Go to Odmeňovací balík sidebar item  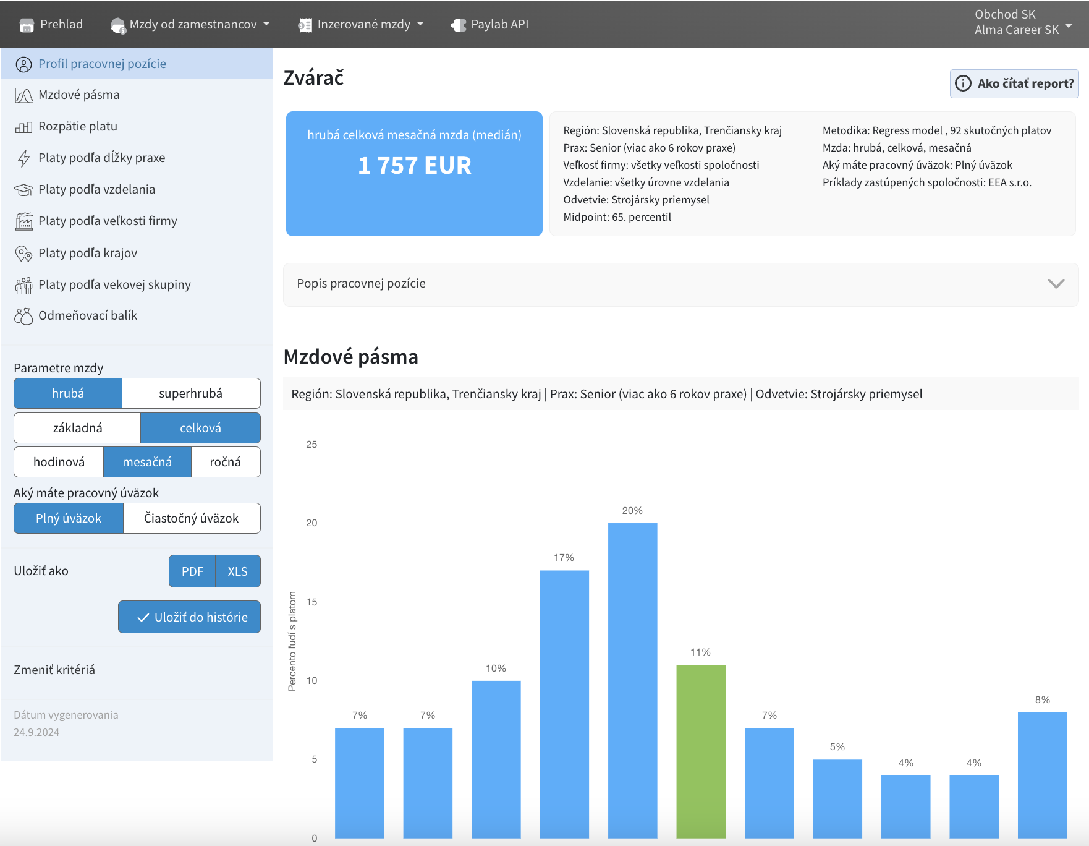pyautogui.click(x=137, y=316)
